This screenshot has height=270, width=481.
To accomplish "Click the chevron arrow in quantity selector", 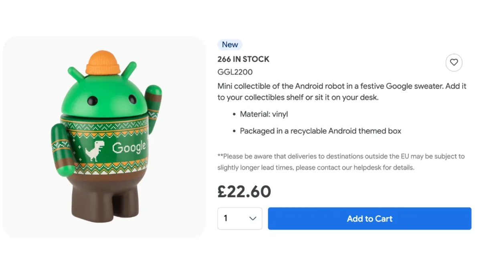I will coord(253,218).
